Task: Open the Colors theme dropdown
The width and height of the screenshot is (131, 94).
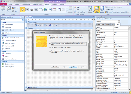Action: coord(15,8)
